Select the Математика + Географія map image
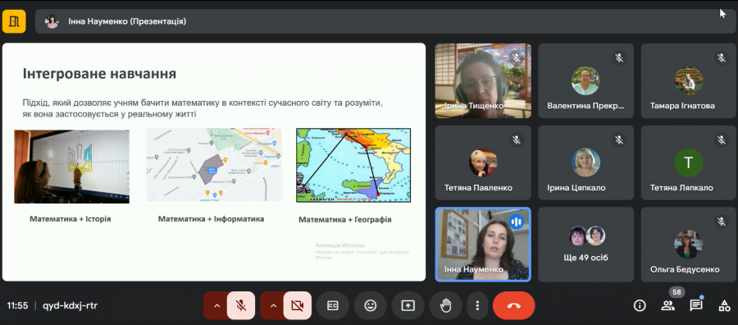The height and width of the screenshot is (325, 738). coord(353,165)
